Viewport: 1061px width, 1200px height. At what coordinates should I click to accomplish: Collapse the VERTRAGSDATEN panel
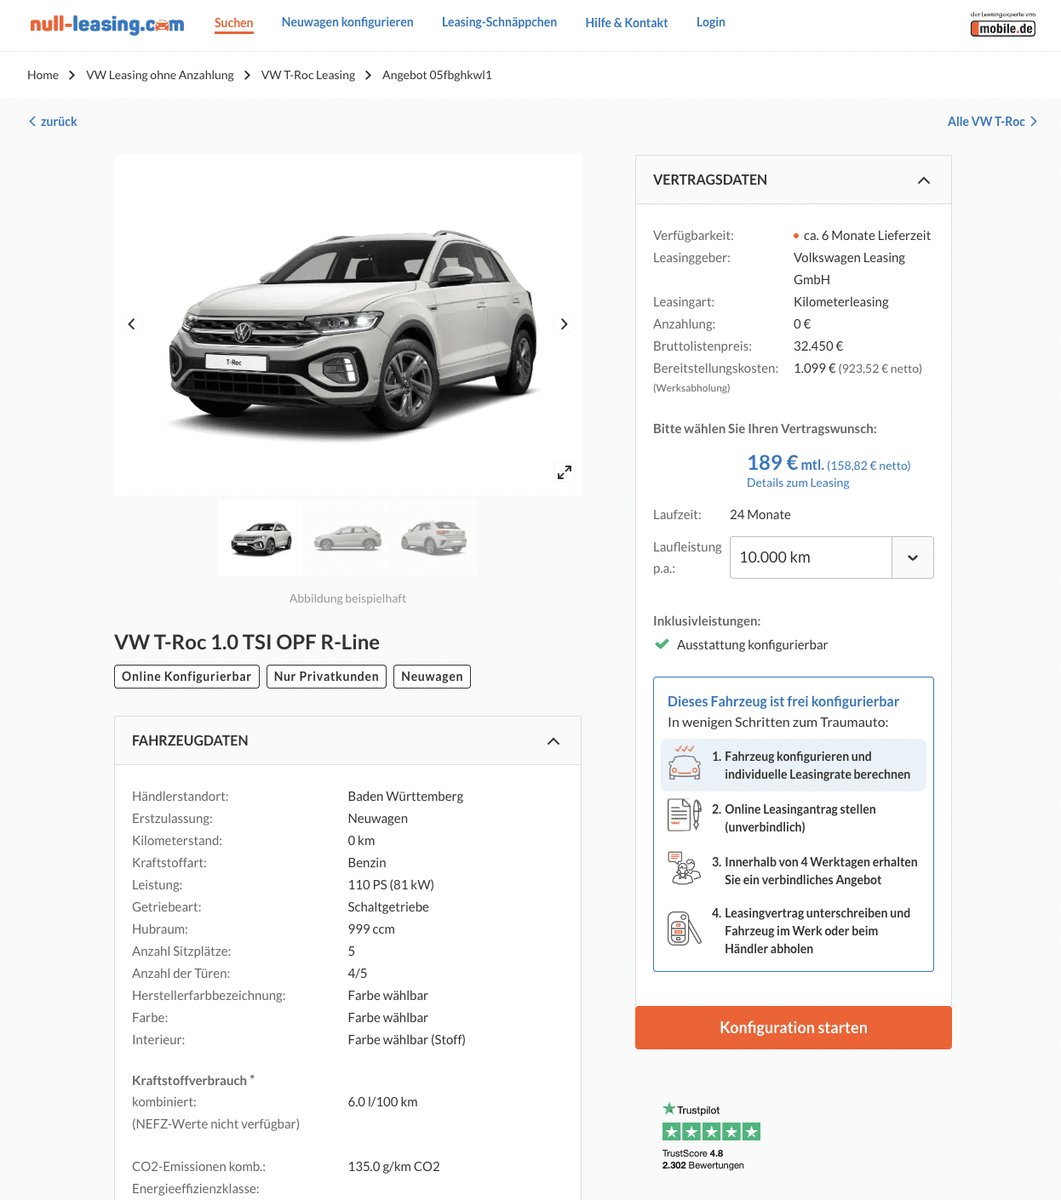pos(924,180)
